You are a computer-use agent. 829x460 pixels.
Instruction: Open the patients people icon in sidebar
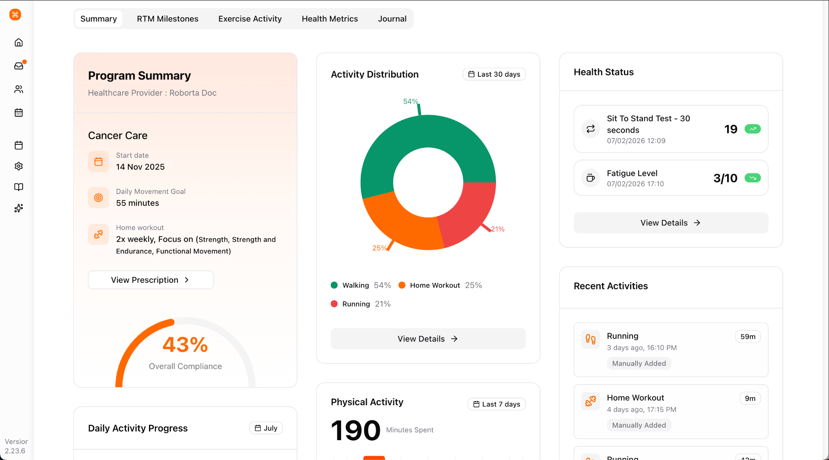(19, 89)
